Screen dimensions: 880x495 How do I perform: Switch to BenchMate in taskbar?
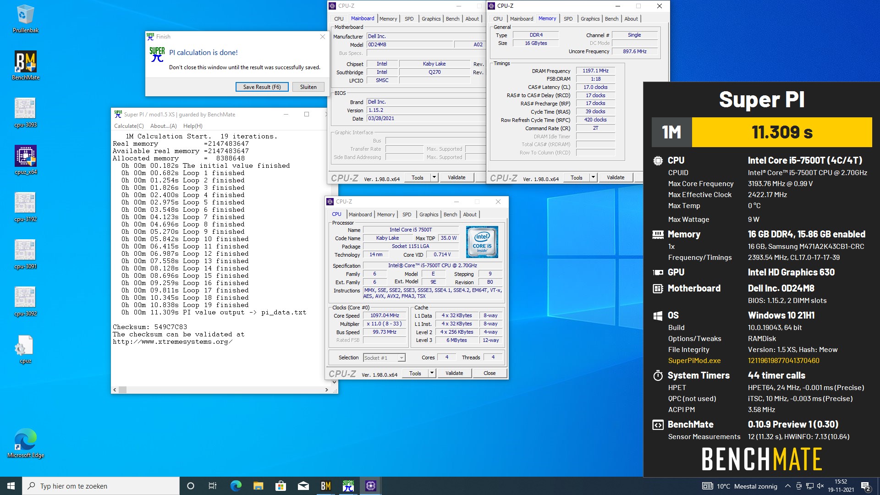pos(325,486)
